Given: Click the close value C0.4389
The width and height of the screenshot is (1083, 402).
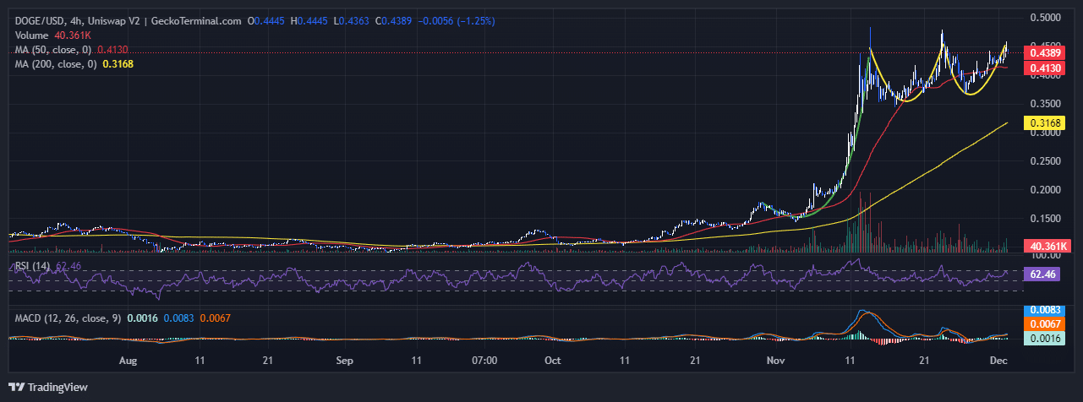Looking at the screenshot, I should (393, 20).
